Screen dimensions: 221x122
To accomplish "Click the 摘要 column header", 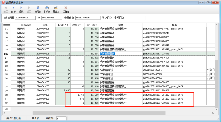I will point(121,25).
